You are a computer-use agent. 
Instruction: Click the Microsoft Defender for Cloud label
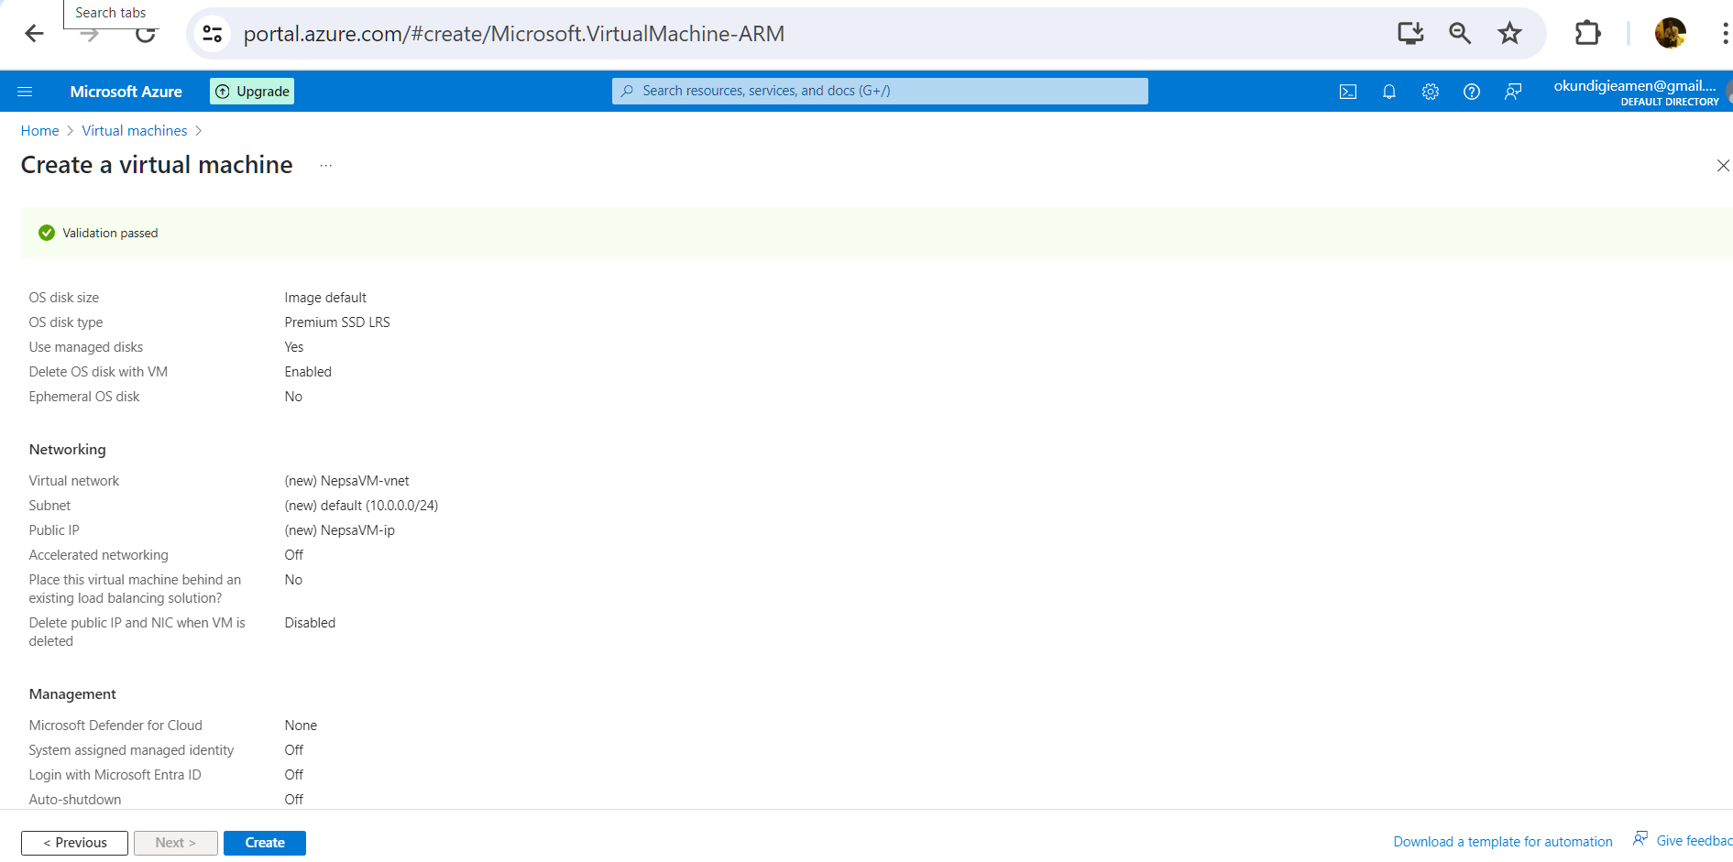[x=115, y=726]
